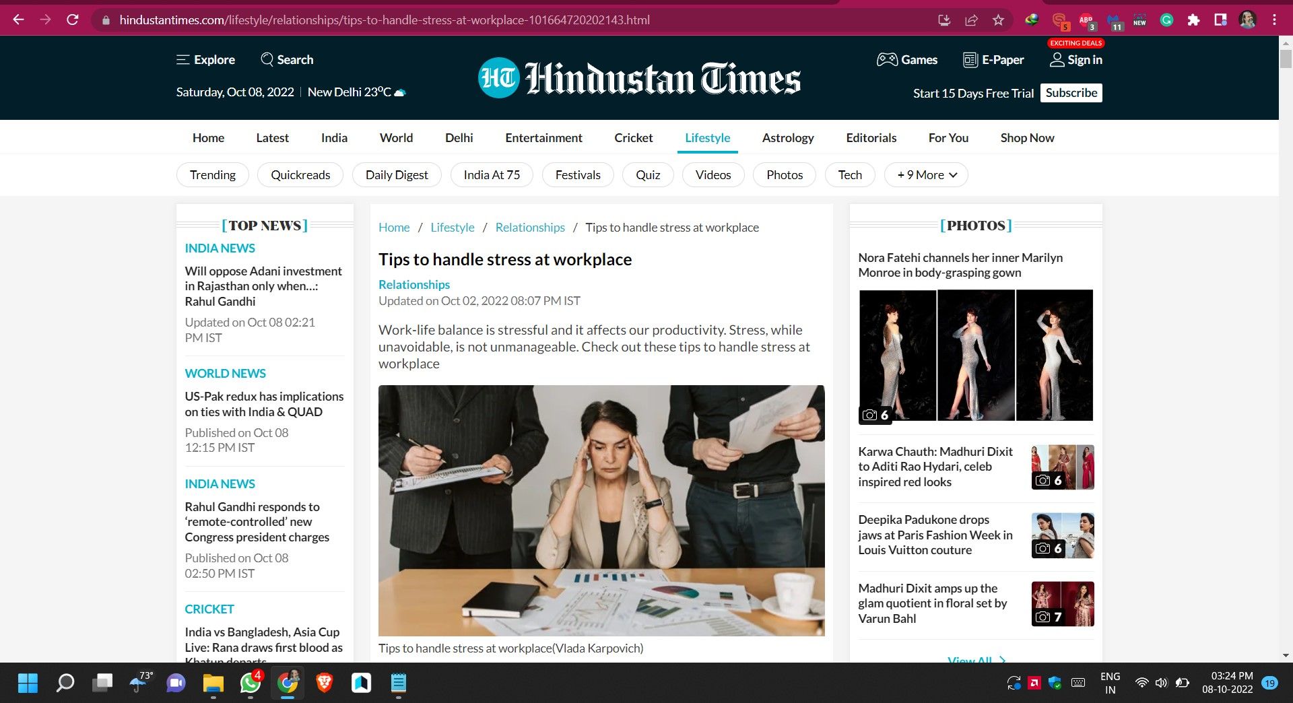
Task: Switch to the Astrology tab
Action: [787, 138]
